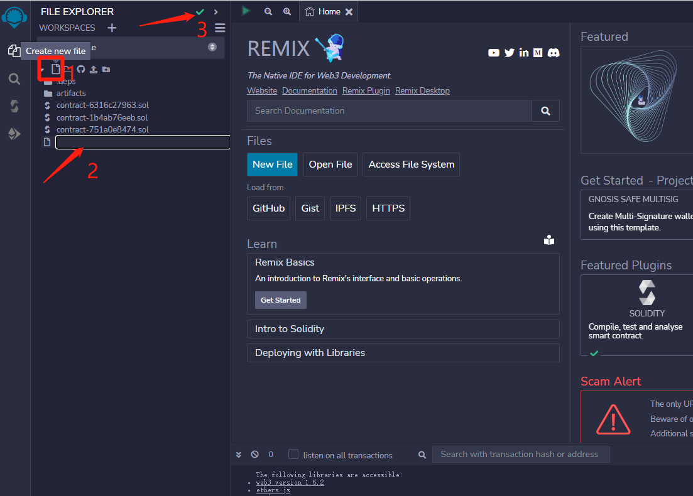
Task: Open the workspaces hamburger menu
Action: point(220,28)
